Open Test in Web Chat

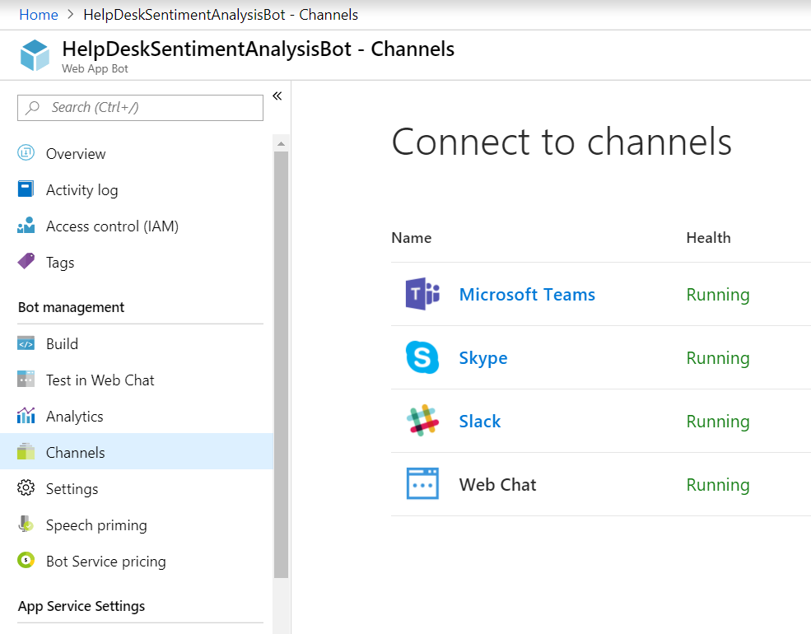pos(100,380)
